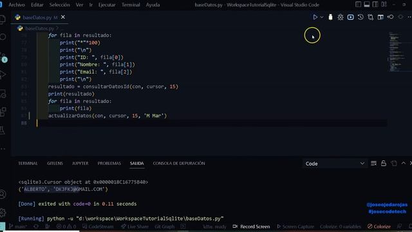This screenshot has height=232, width=412.
Task: Click Record Screen in status bar
Action: 252,226
